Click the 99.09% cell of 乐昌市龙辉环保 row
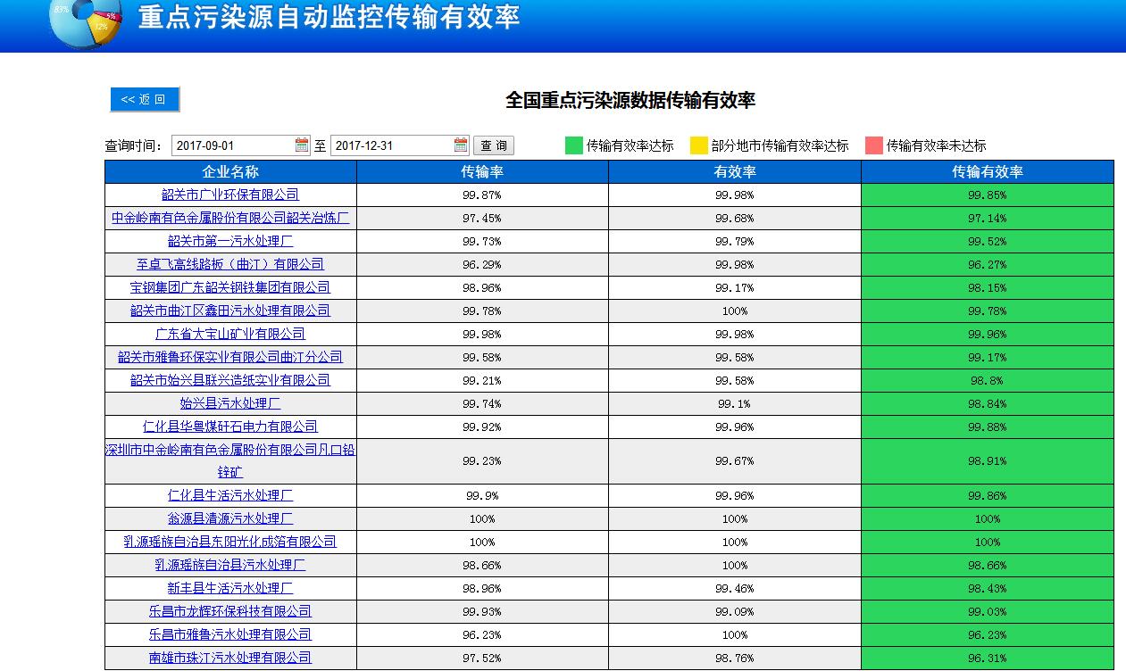Image resolution: width=1126 pixels, height=671 pixels. point(735,611)
